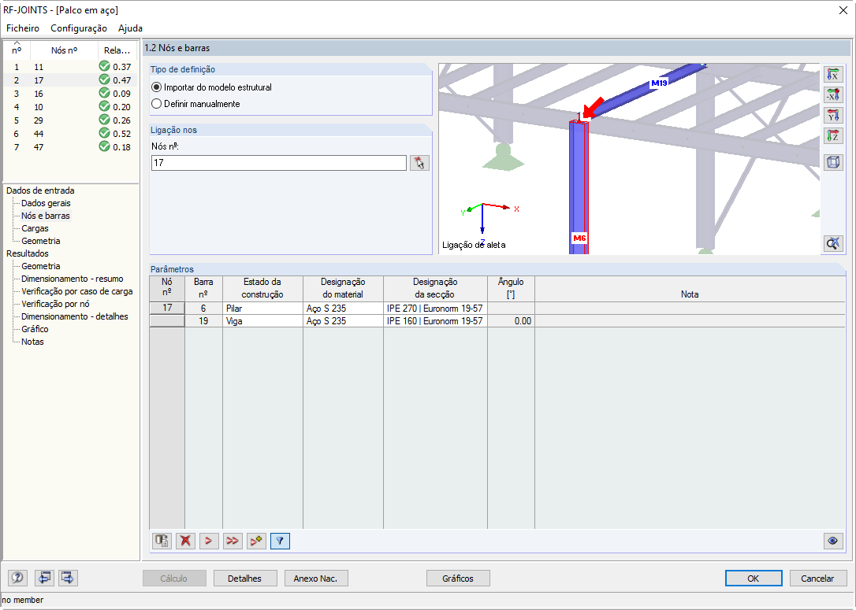Click green check status for node 11
Screen dimensions: 856x610
click(104, 66)
